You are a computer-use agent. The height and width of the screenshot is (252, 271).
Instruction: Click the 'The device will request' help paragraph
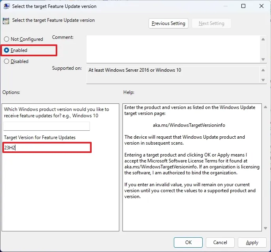[184, 140]
